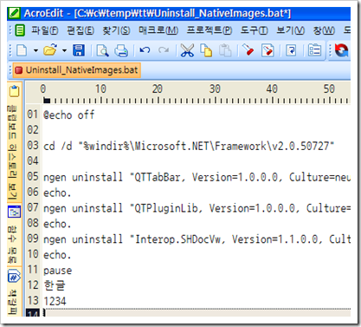Viewport: 361px width, 327px height.
Task: Click line number 04 in the gutter
Action: (33, 160)
